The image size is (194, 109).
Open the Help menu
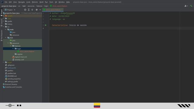68,2
